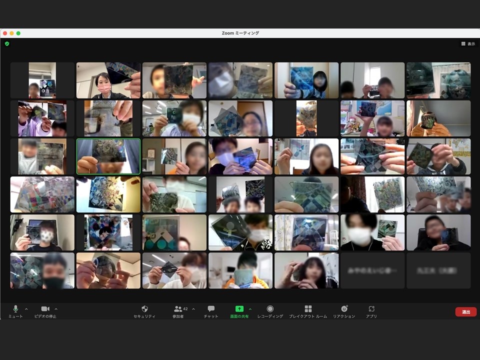Click the green Share Screen (画面の共有) icon
The width and height of the screenshot is (480, 360).
tap(239, 309)
